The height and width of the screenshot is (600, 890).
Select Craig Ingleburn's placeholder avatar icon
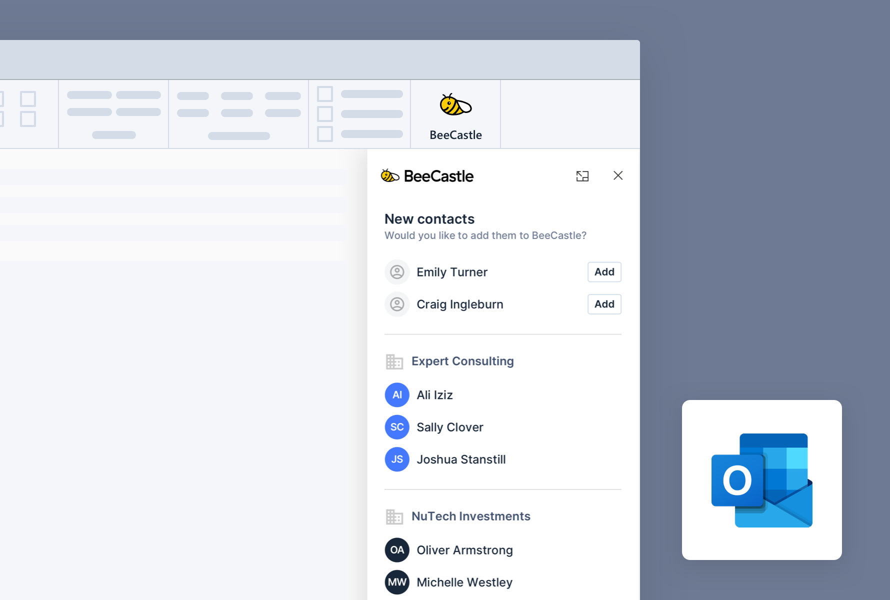(397, 304)
